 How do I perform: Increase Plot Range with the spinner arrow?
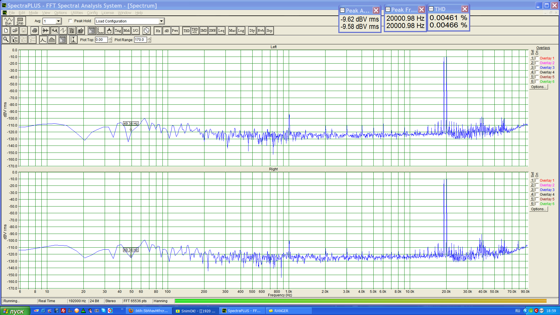point(149,38)
